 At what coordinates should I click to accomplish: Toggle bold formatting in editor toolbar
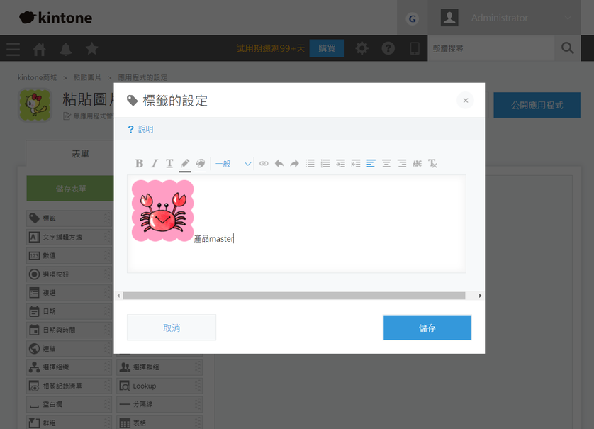click(139, 164)
